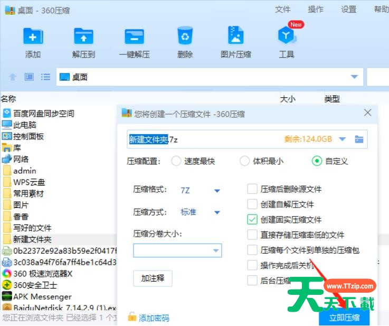Check 压缩每个文件到单独的压缩包
Image resolution: width=389 pixels, height=326 pixels.
pyautogui.click(x=252, y=250)
